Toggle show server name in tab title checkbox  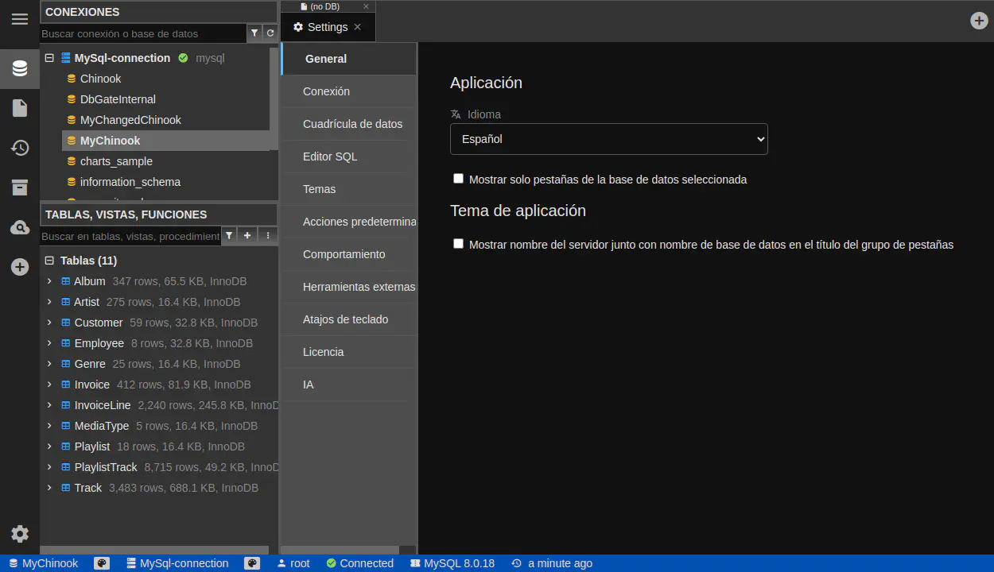coord(458,244)
